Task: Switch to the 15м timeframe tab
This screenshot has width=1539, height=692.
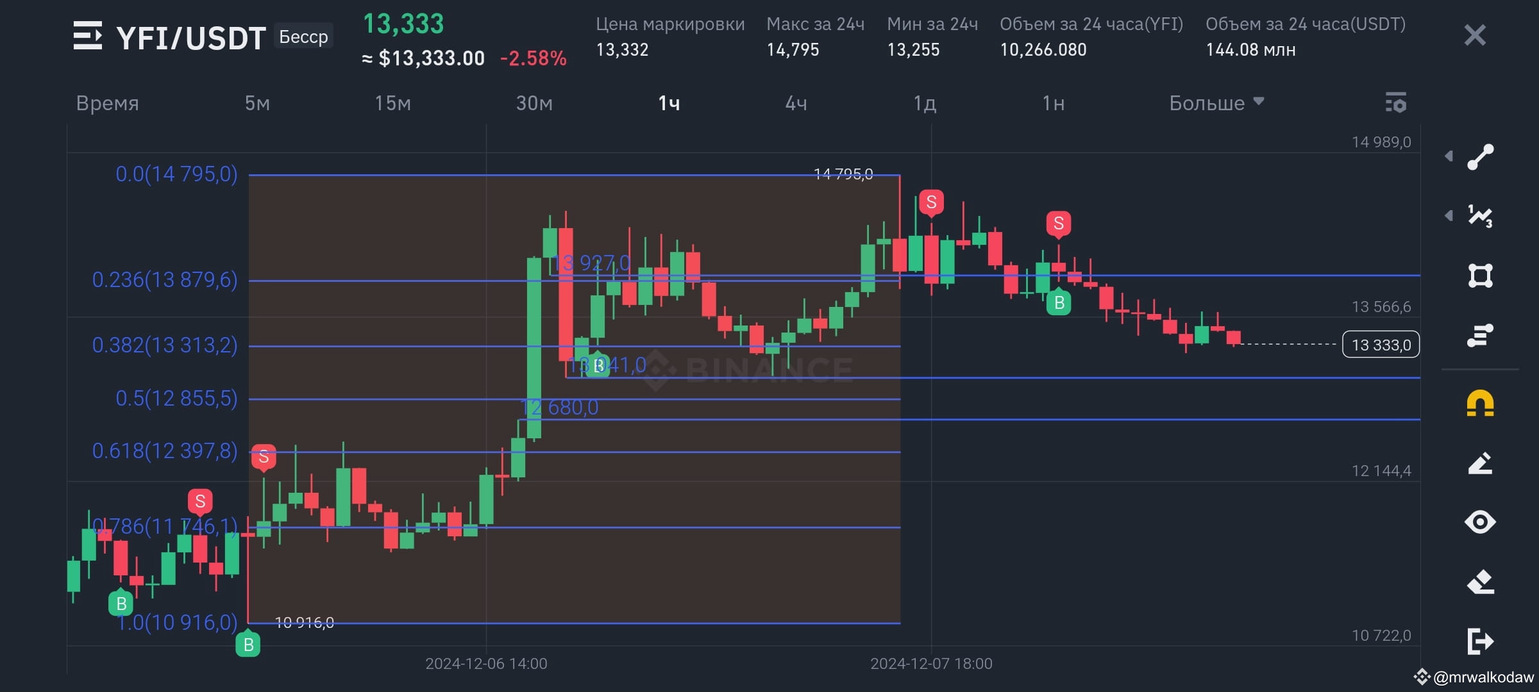Action: [392, 103]
